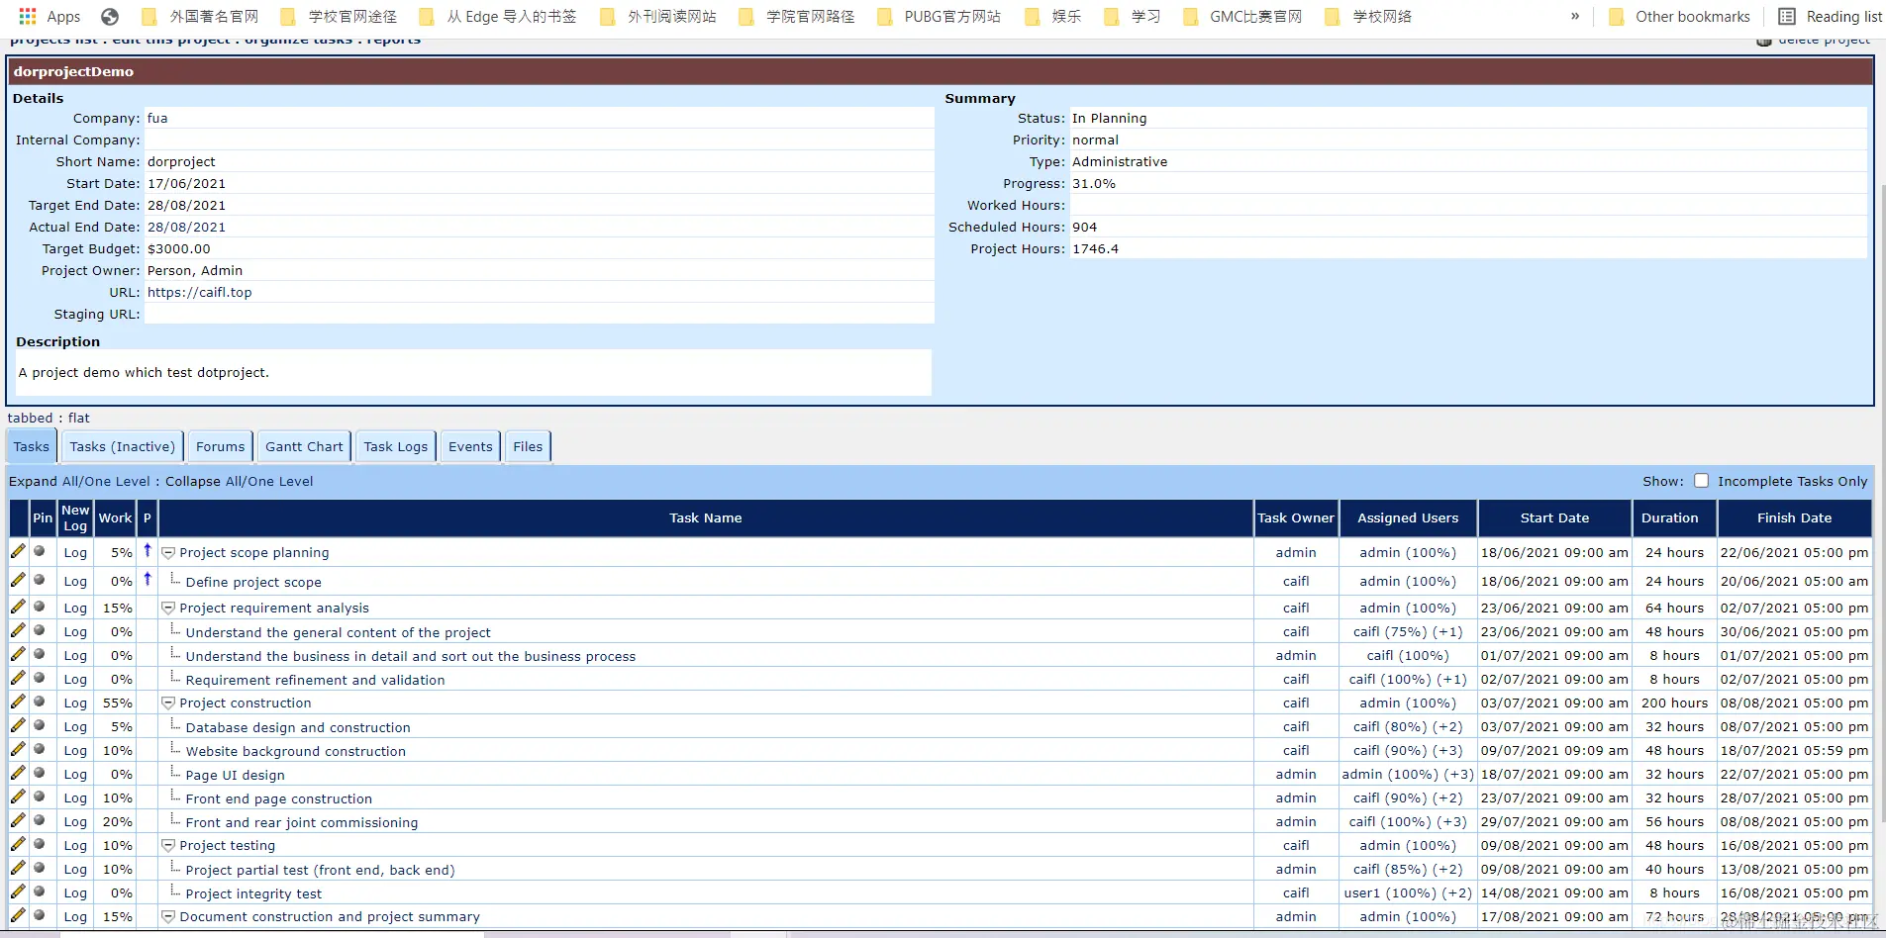Collapse the Project construction task group

point(168,703)
